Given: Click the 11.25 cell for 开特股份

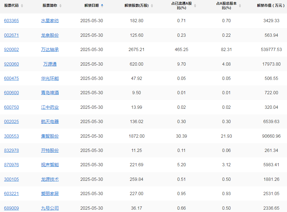Looking at the screenshot, I should pos(137,150).
